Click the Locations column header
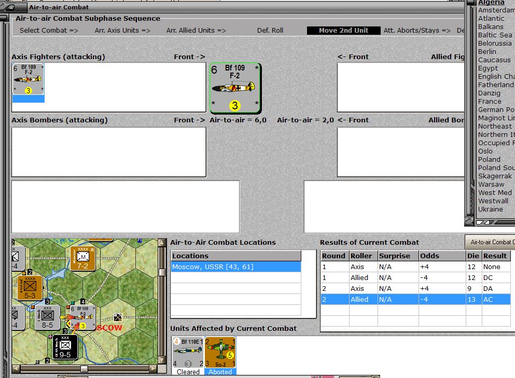This screenshot has width=515, height=378. (236, 256)
